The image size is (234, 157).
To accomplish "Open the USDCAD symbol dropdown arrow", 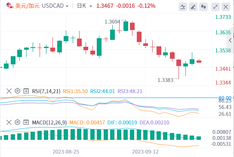I will (x=67, y=6).
